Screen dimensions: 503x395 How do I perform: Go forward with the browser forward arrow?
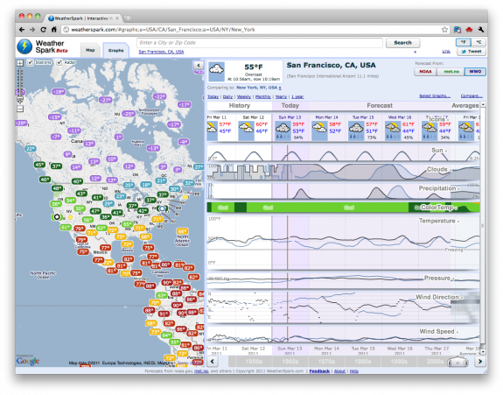pos(32,30)
